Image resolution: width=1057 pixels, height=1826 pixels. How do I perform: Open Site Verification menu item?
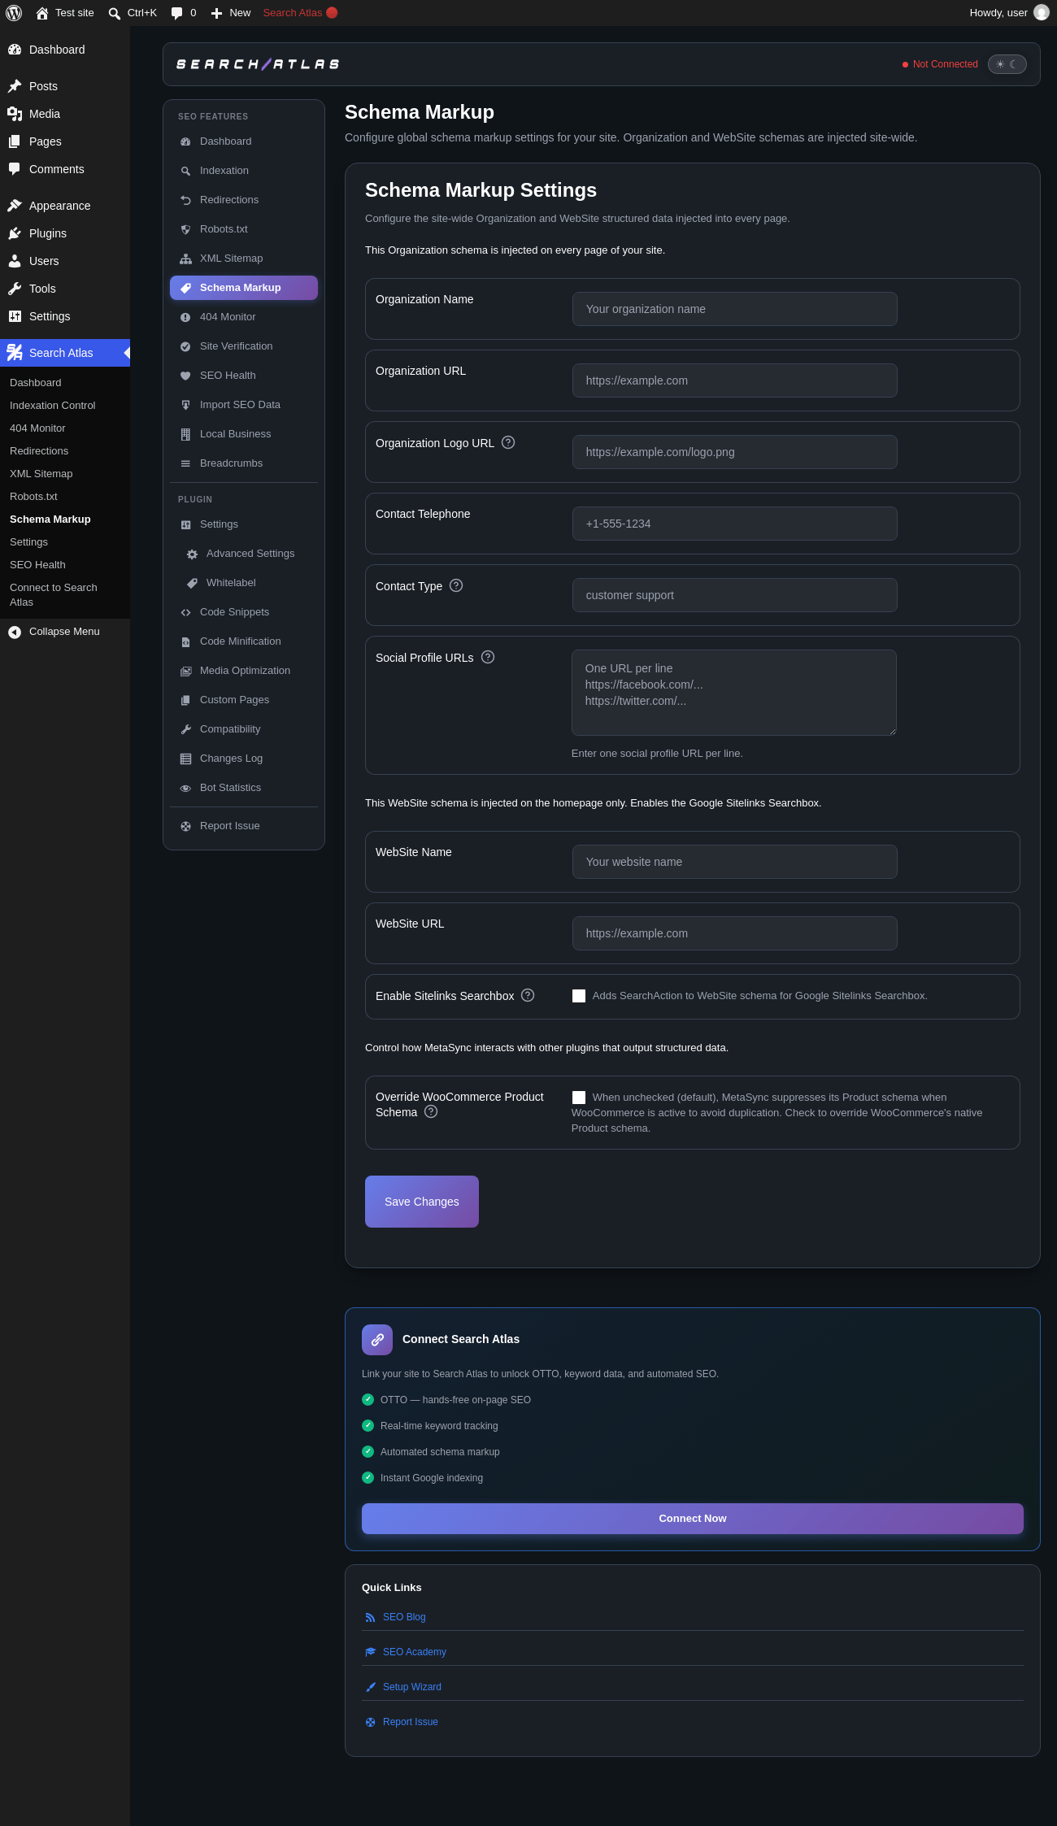(244, 346)
